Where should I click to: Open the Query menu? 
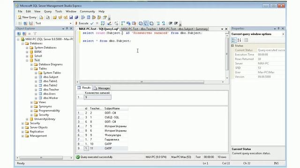[48, 11]
